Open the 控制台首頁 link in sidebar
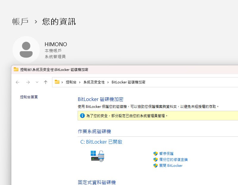This screenshot has width=238, height=185. pos(29,97)
